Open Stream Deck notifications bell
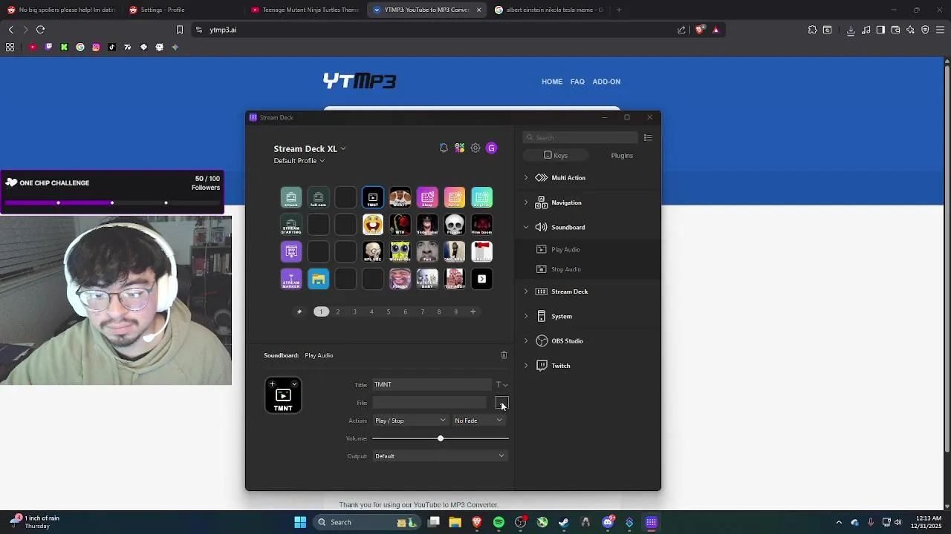The width and height of the screenshot is (951, 534). [x=444, y=148]
